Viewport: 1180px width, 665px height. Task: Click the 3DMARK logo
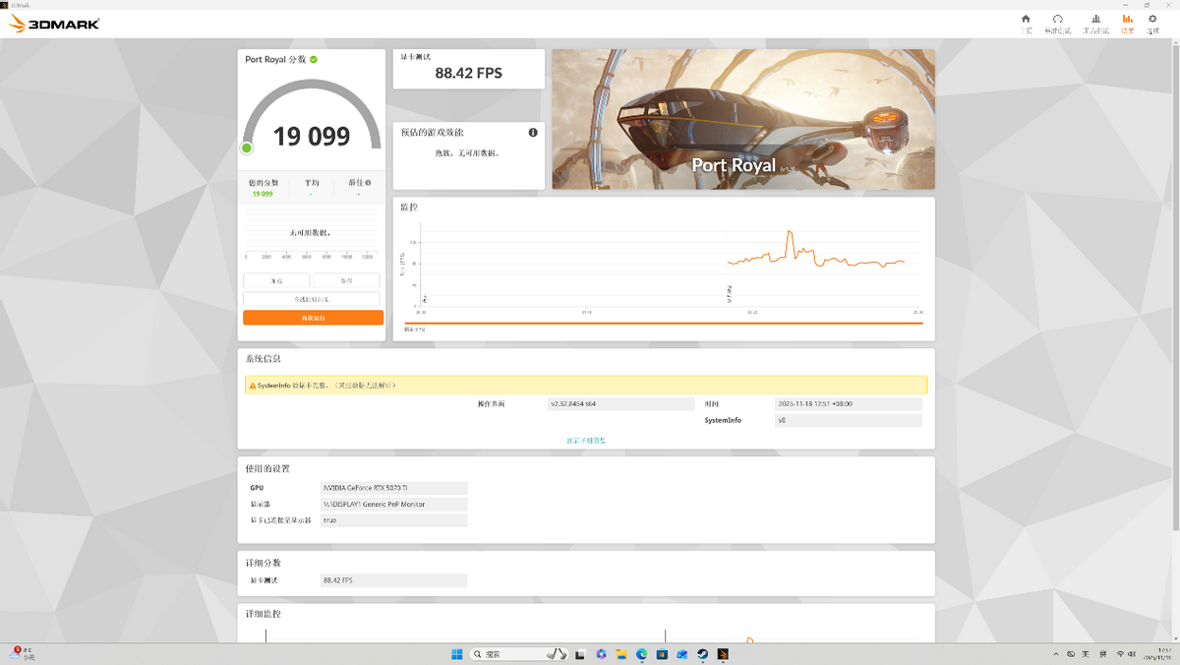point(54,24)
